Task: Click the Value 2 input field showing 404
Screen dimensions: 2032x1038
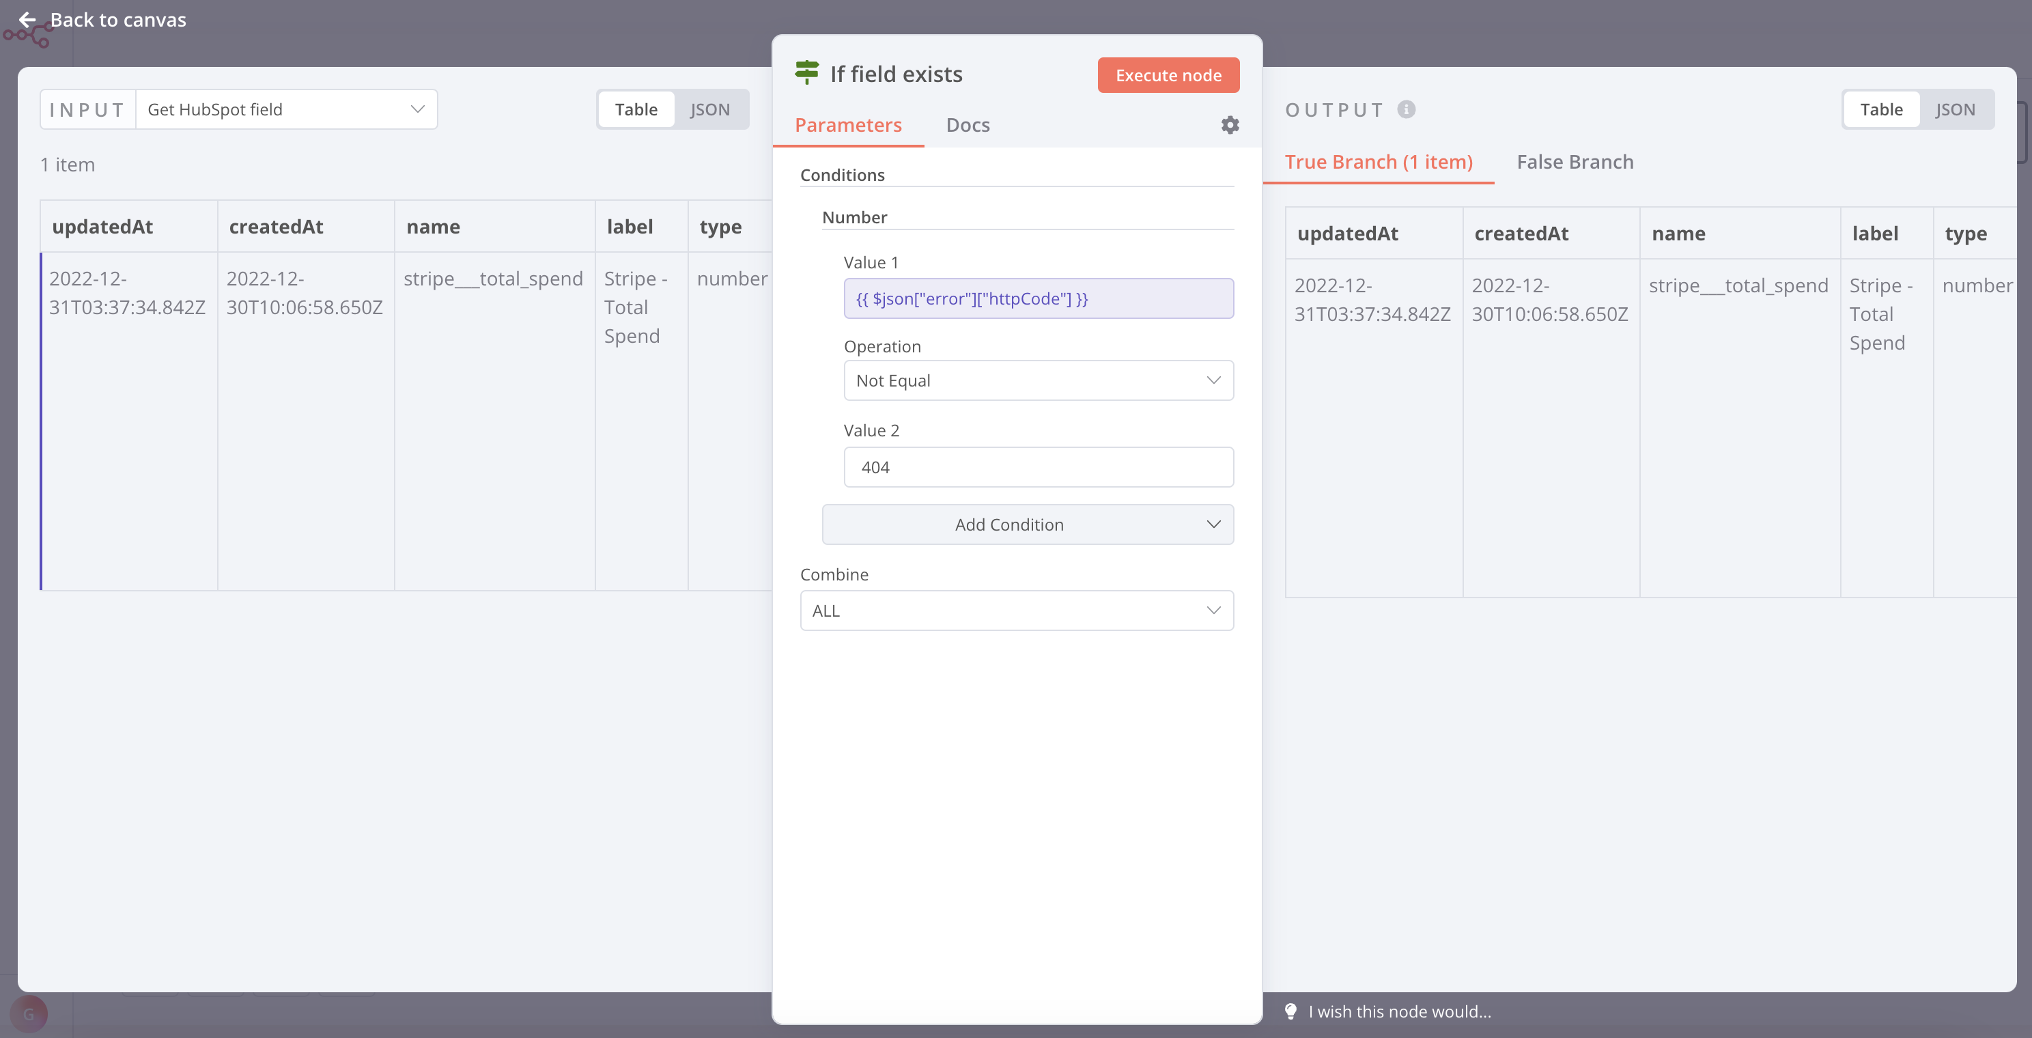Action: (1038, 466)
